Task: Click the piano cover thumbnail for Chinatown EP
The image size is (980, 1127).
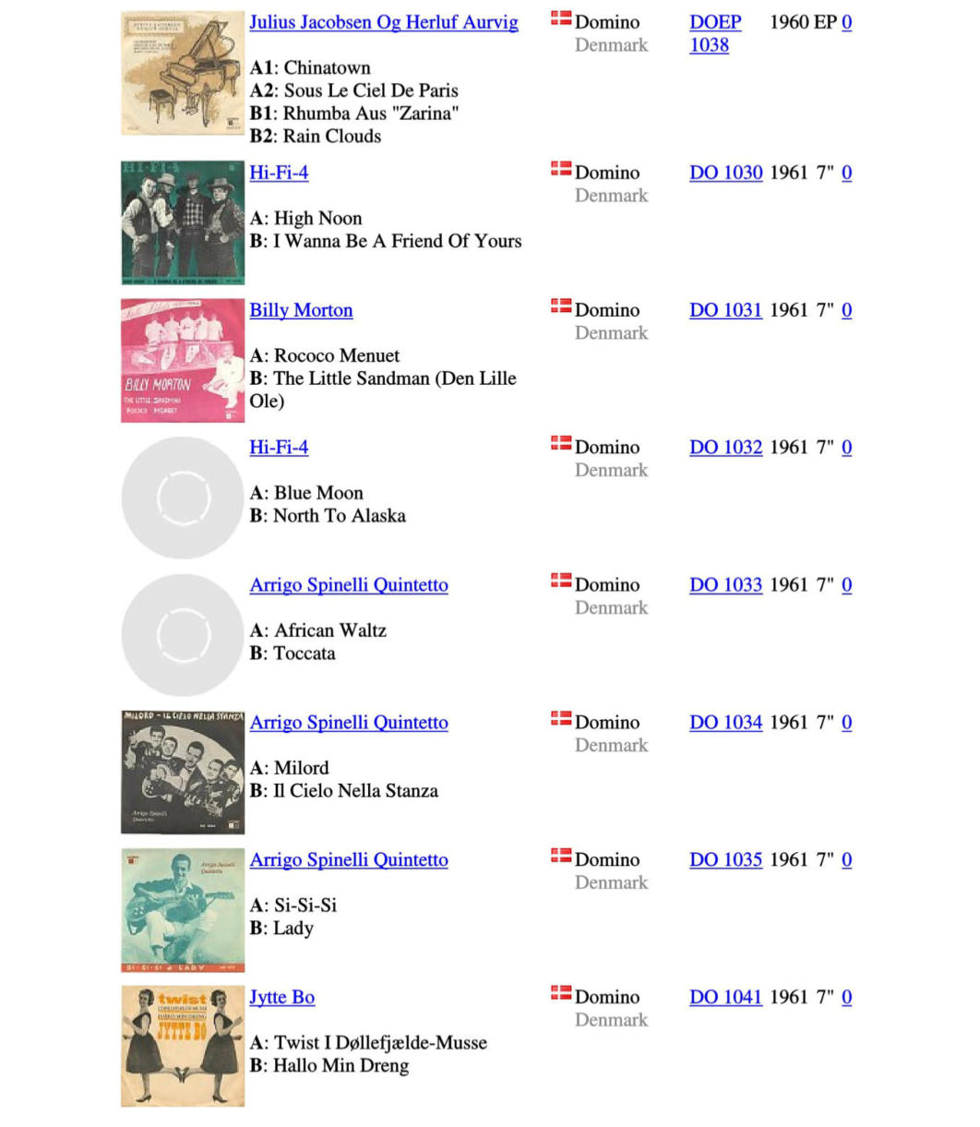Action: click(x=183, y=73)
